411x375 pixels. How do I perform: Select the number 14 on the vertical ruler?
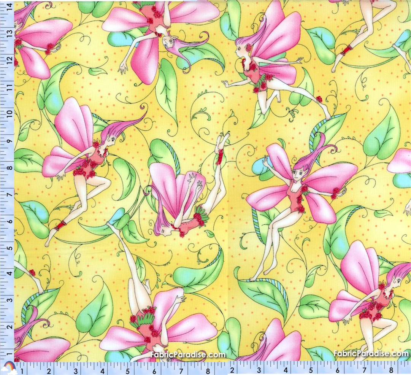pos(10,6)
